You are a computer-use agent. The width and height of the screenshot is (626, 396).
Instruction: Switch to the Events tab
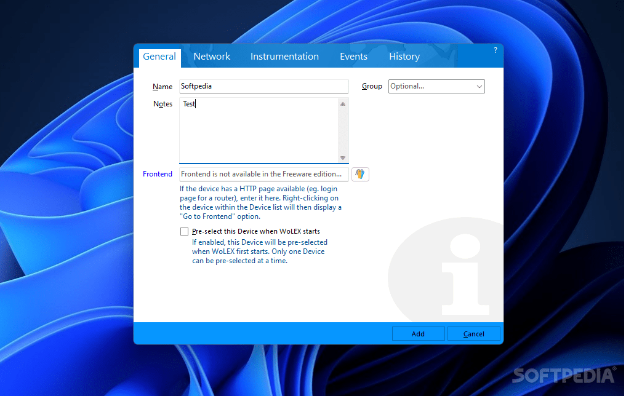[x=353, y=57]
